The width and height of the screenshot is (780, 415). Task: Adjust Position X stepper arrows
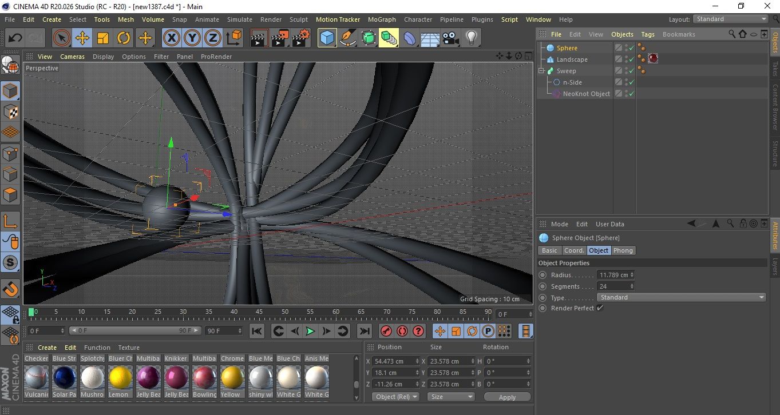coord(416,361)
